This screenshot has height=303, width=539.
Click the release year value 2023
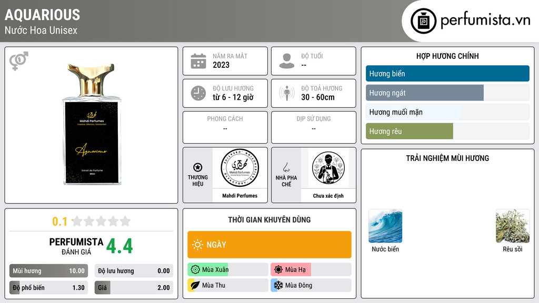[x=221, y=65]
